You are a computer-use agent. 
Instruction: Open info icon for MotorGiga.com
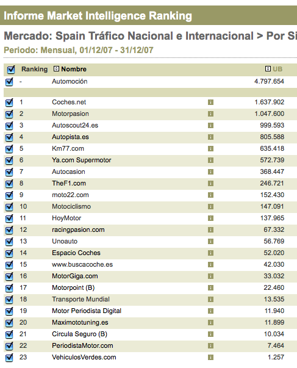click(210, 276)
